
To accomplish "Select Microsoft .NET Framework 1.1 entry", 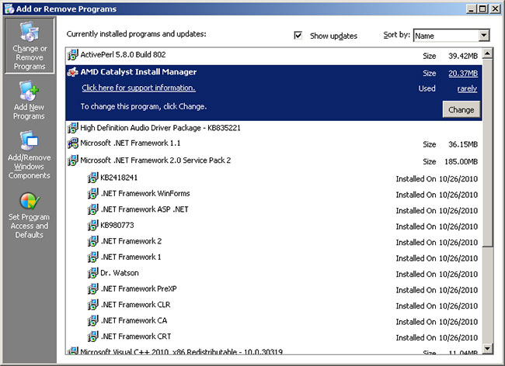I will point(273,143).
